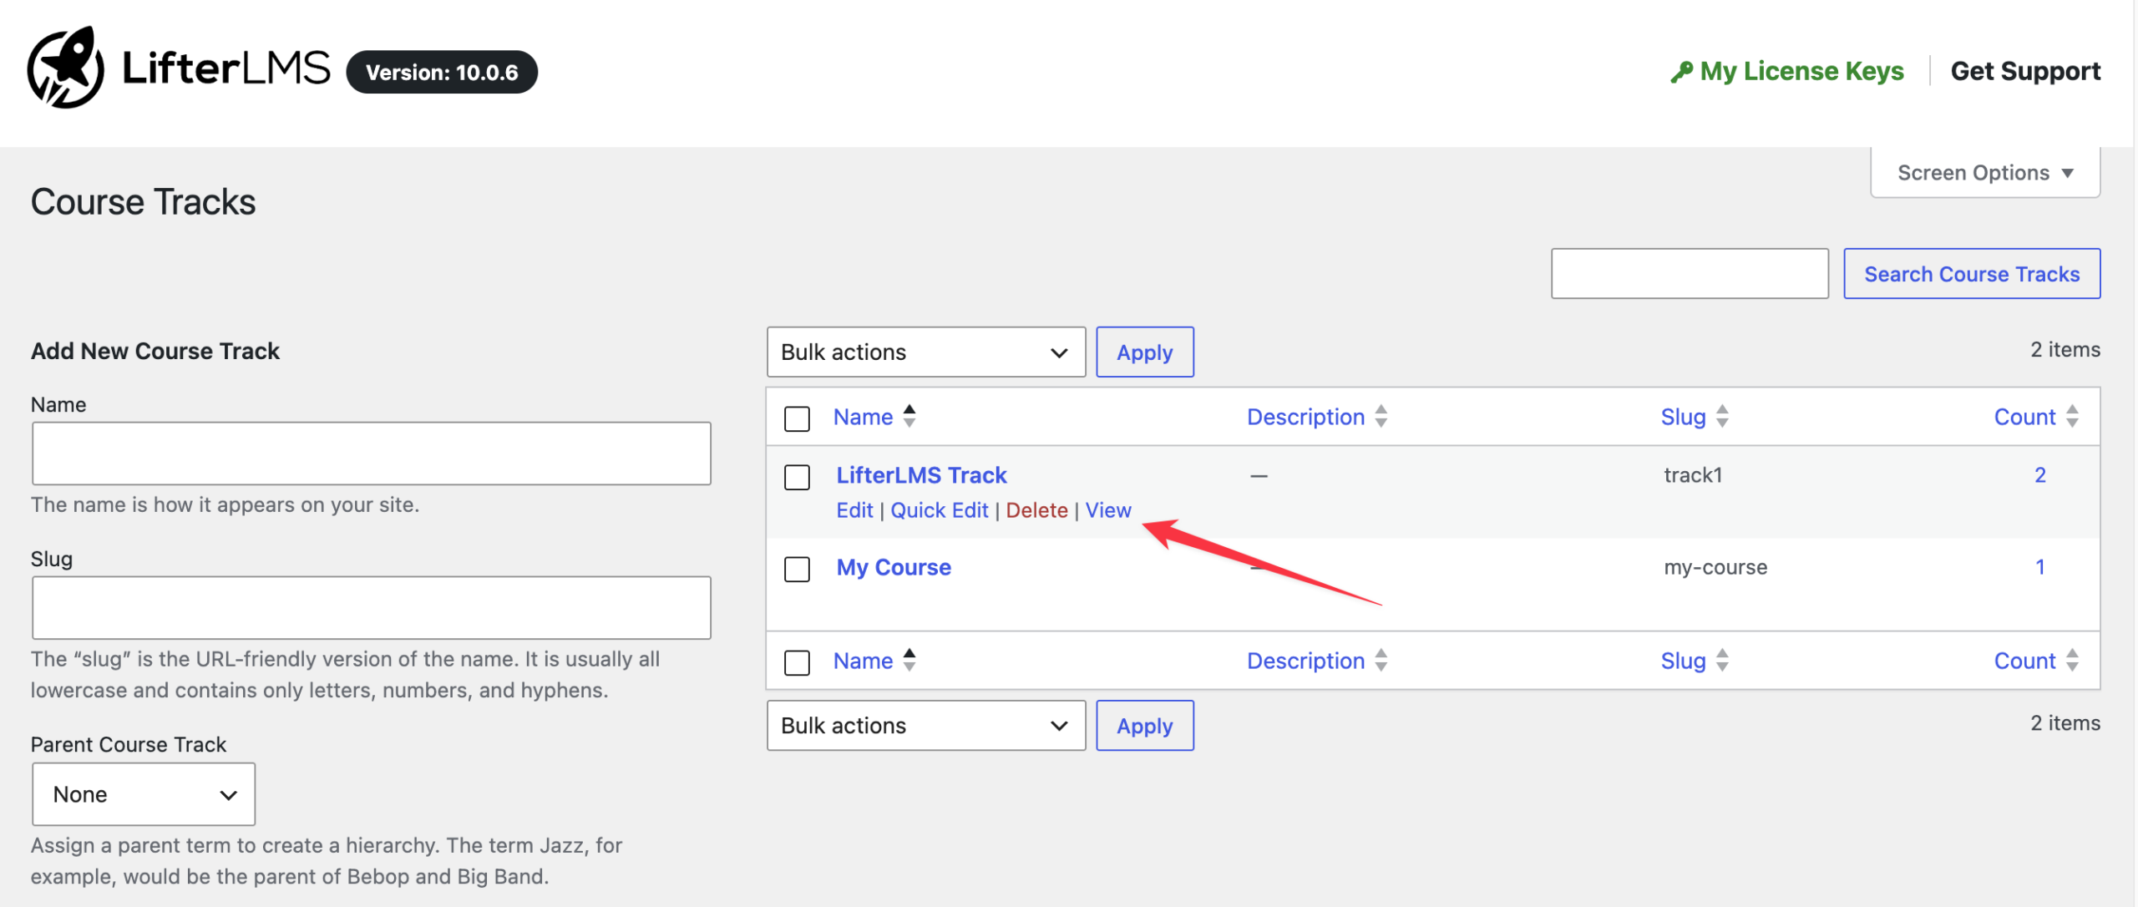The image size is (2138, 907).
Task: Click the key icon beside My License Keys
Action: coord(1680,72)
